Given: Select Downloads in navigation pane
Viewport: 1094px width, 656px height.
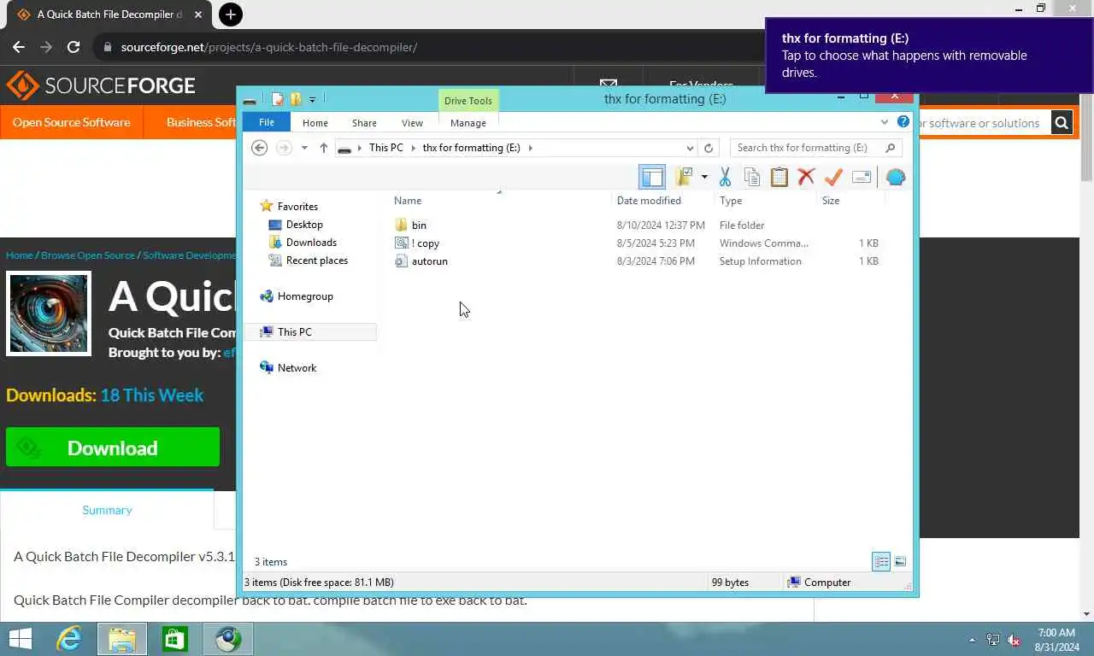Looking at the screenshot, I should point(311,243).
